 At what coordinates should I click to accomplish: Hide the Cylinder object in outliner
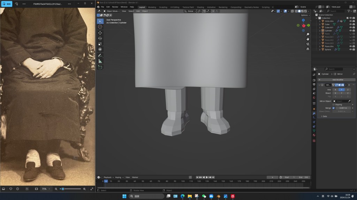[x=350, y=31]
